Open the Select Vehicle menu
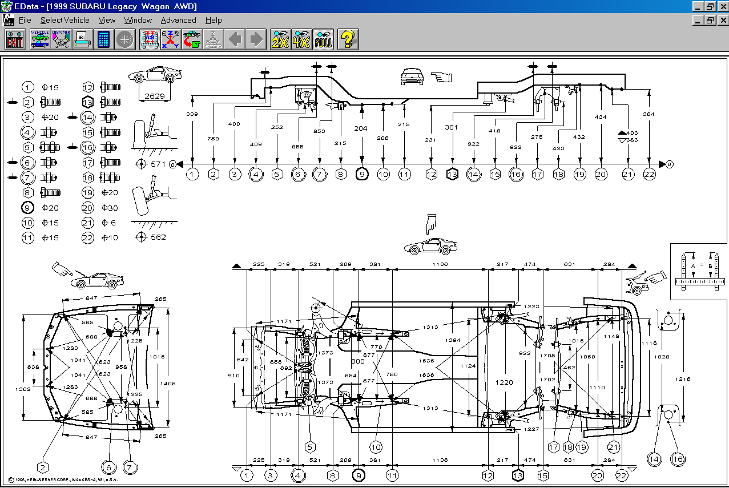The width and height of the screenshot is (729, 488). (65, 20)
